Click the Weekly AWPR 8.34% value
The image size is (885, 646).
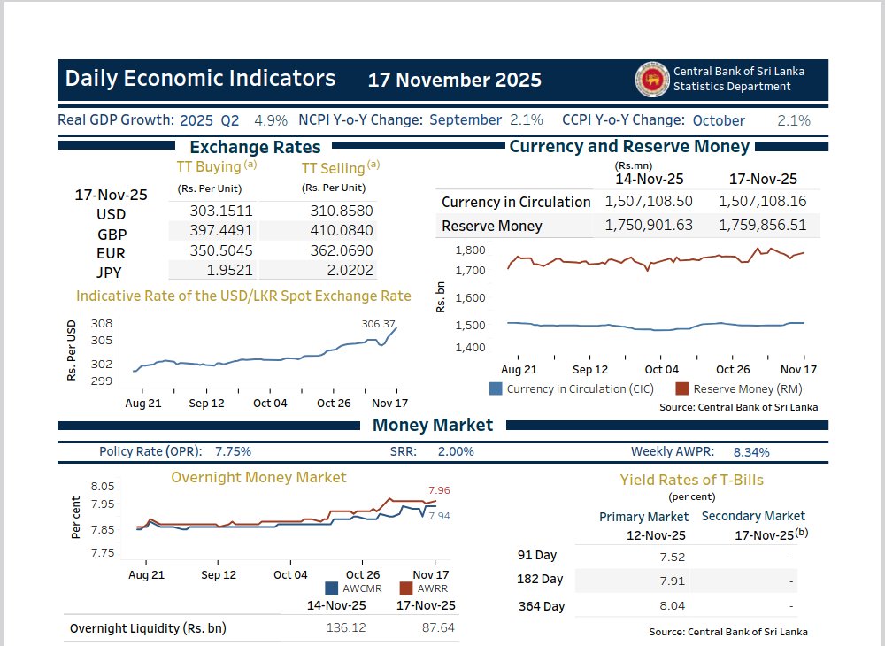(754, 451)
